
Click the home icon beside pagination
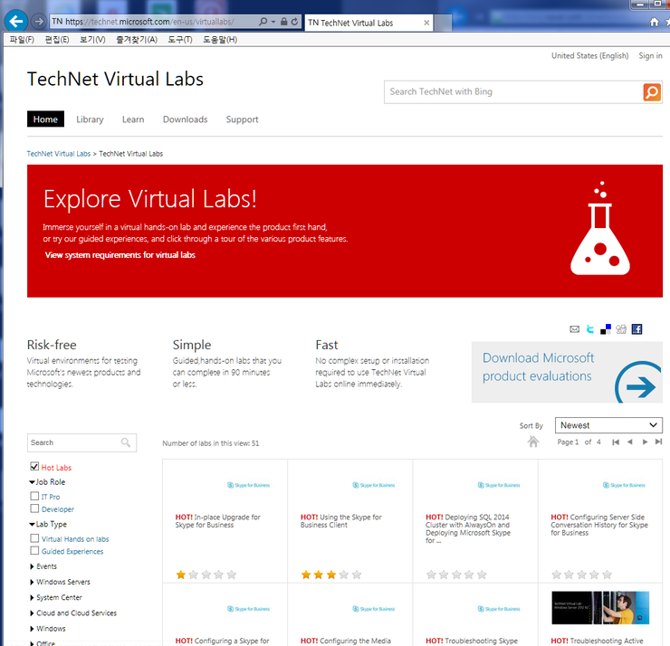click(x=533, y=442)
